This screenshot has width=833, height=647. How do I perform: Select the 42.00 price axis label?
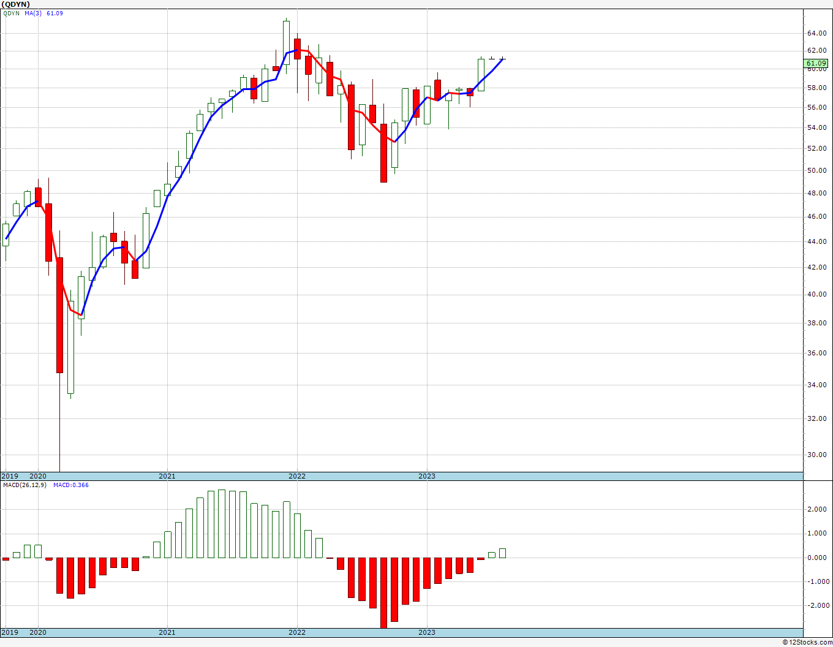tap(816, 267)
